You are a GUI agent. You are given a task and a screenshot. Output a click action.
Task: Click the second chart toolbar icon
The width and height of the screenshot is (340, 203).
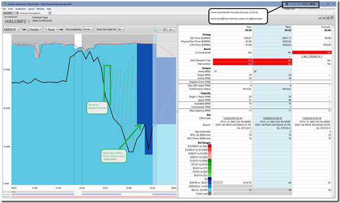coord(160,29)
